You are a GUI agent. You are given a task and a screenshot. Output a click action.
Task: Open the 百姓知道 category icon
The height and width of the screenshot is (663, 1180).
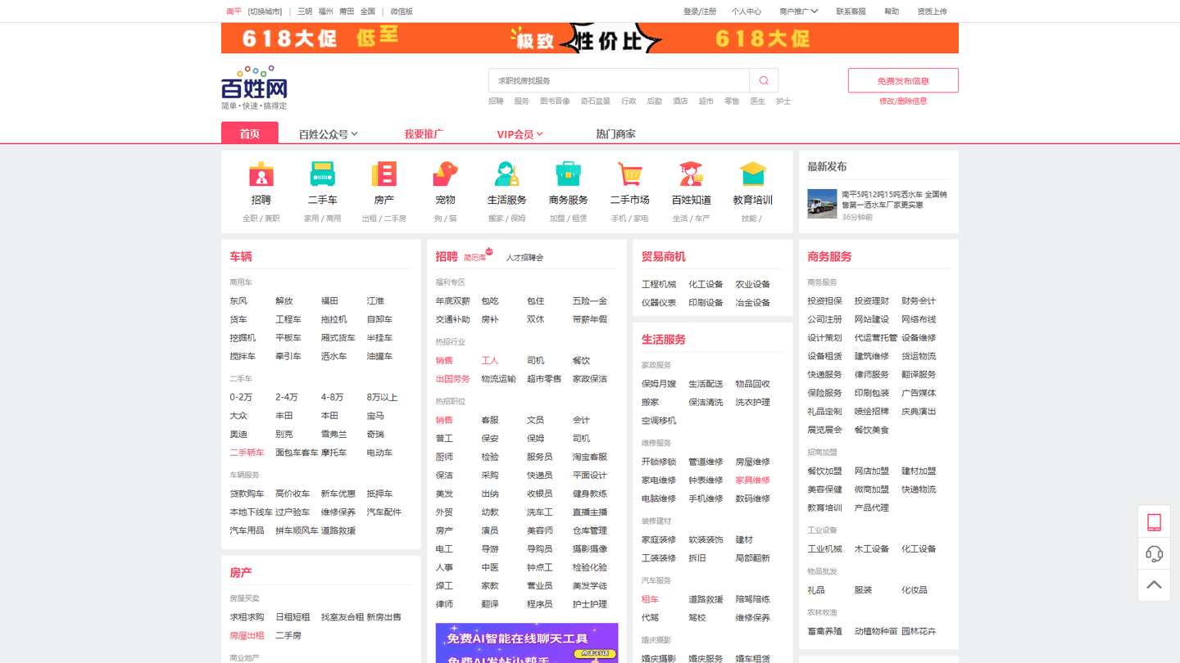coord(692,174)
